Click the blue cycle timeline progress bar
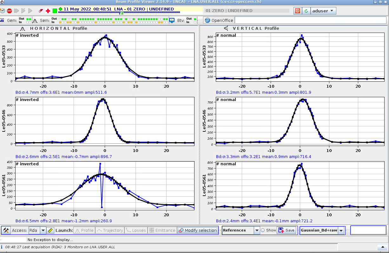 coord(119,13)
